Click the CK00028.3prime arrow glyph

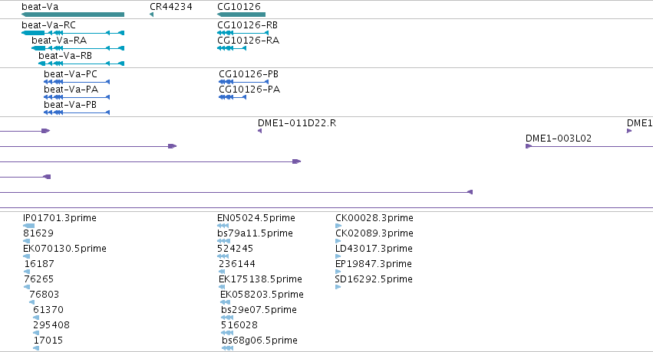tap(338, 226)
